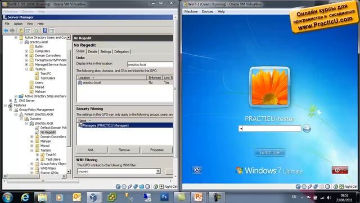Click the Properties button under Security Filtering
The width and height of the screenshot is (360, 203).
[157, 150]
